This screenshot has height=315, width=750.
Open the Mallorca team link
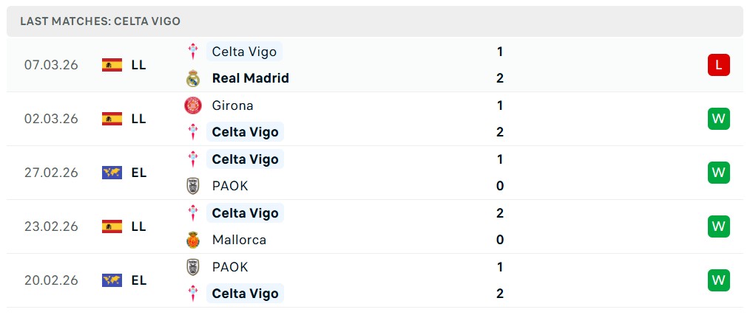(238, 240)
